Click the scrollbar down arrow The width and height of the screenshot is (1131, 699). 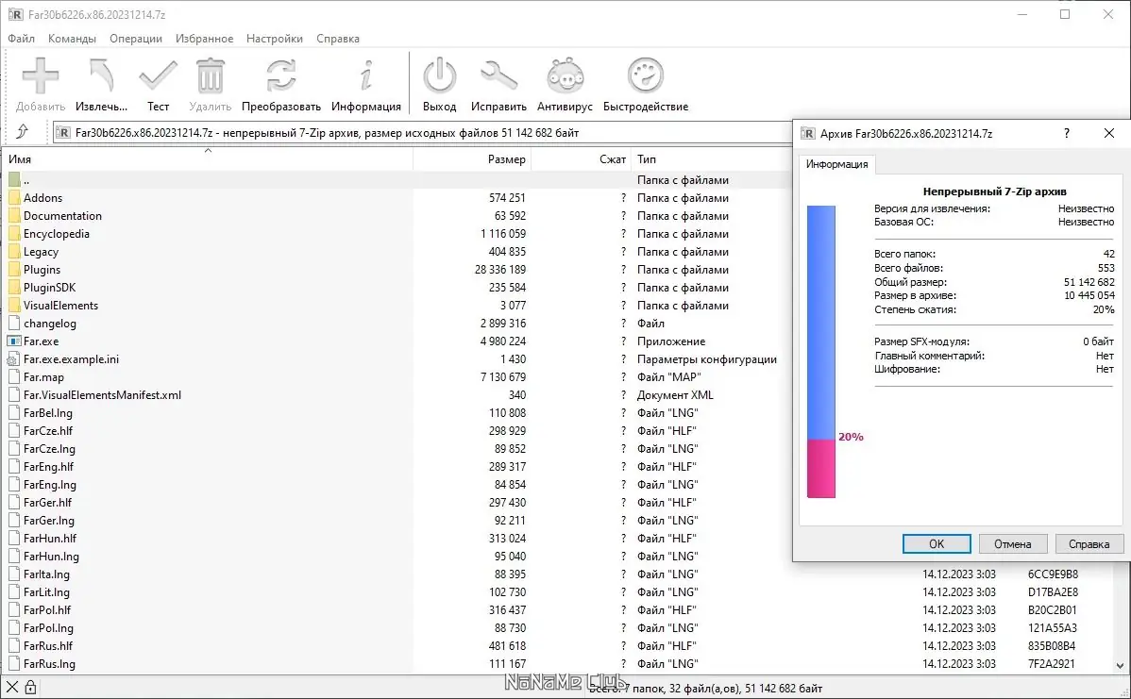(1120, 666)
